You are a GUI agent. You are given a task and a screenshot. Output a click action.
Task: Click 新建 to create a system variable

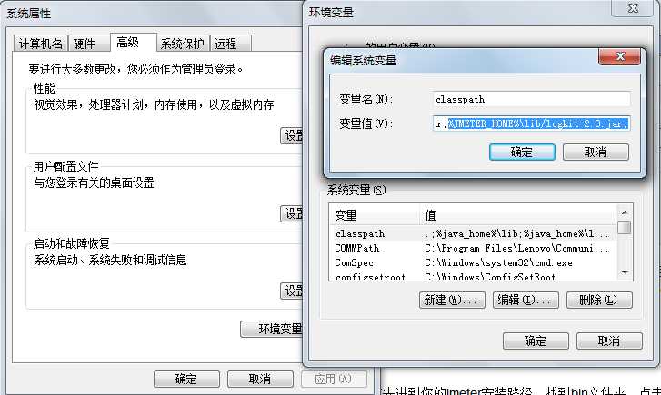(452, 301)
